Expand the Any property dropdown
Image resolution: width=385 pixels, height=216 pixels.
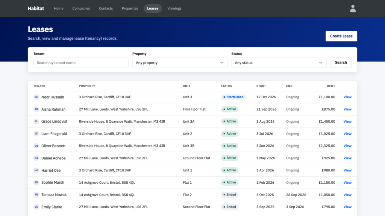click(180, 63)
